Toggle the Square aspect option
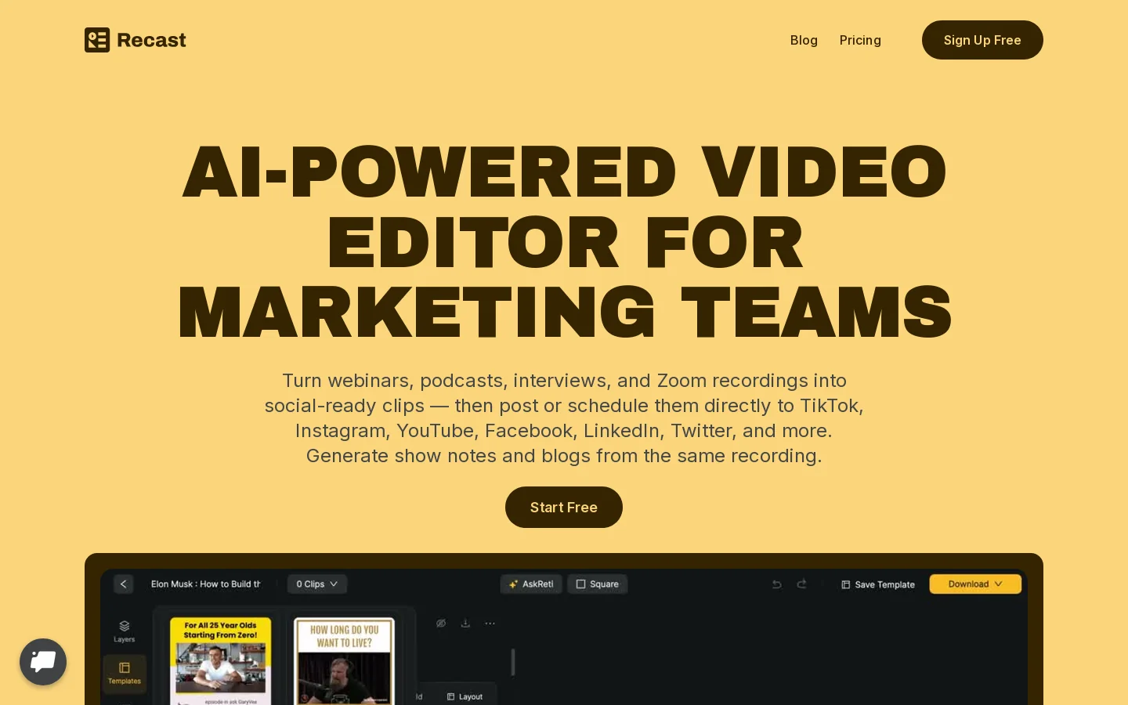 pyautogui.click(x=597, y=584)
